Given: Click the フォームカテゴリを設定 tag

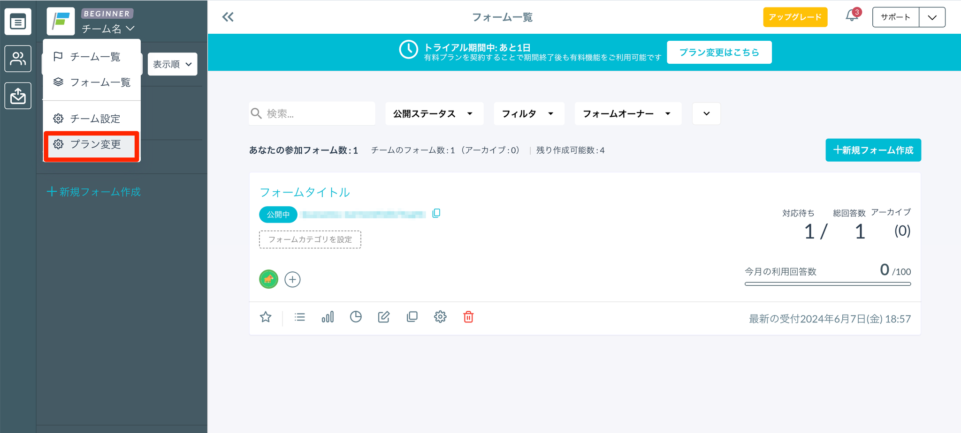Looking at the screenshot, I should tap(310, 239).
